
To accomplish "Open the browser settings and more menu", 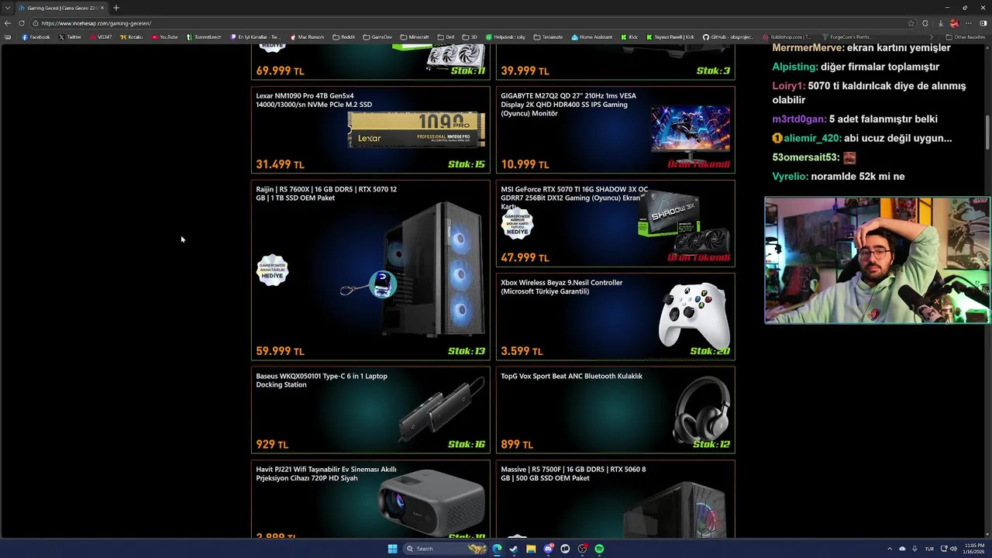I will click(969, 23).
